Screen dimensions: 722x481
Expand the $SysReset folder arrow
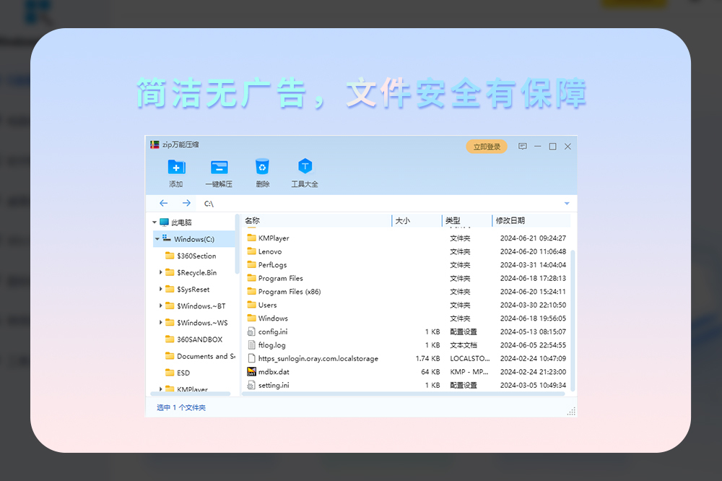(x=161, y=289)
